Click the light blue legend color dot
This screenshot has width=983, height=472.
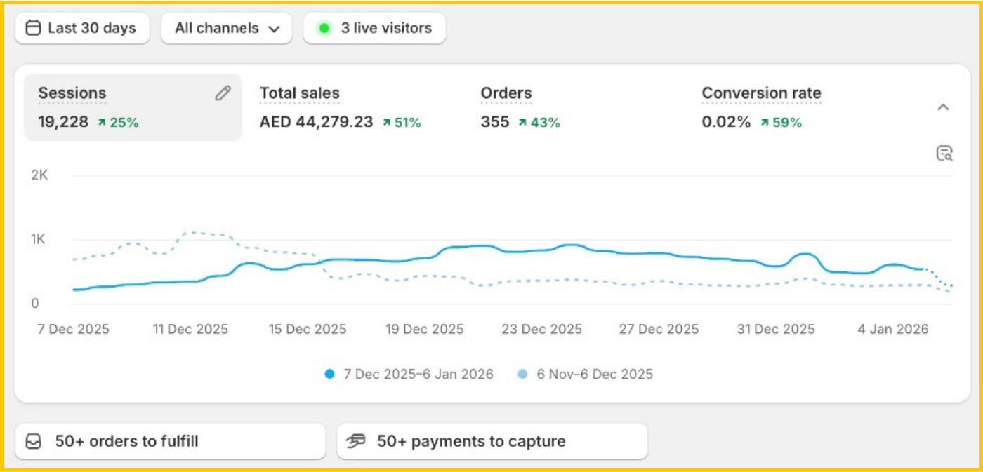522,375
